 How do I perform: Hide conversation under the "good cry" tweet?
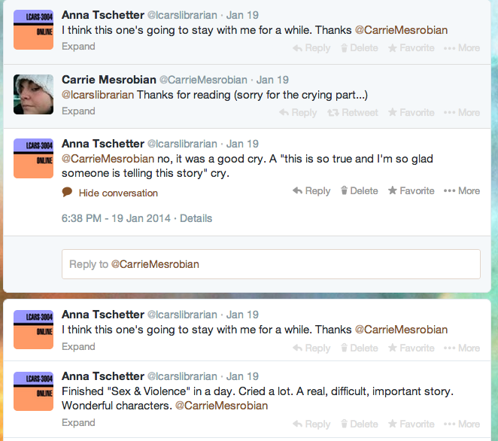[x=117, y=193]
